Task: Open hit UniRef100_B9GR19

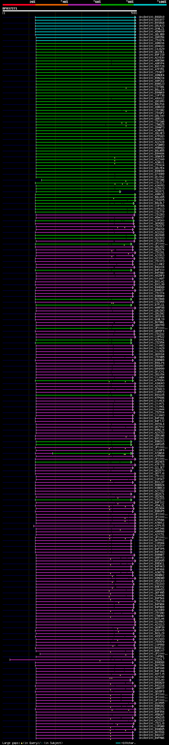Action: (152, 17)
